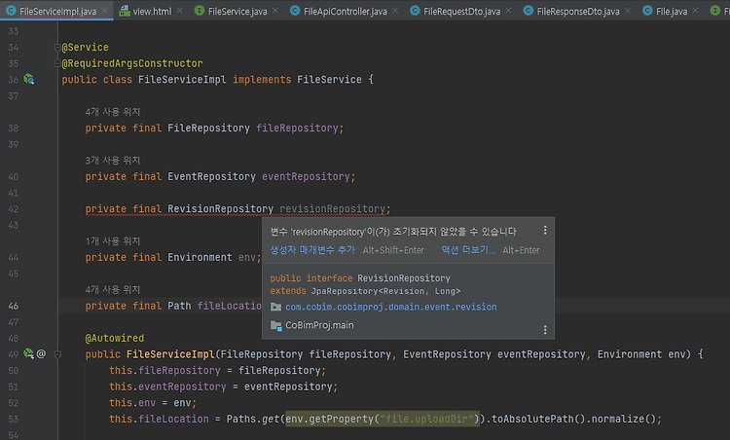Screen dimensions: 730x440
Task: Click the module icon beside CoBimProj.main
Action: point(276,325)
